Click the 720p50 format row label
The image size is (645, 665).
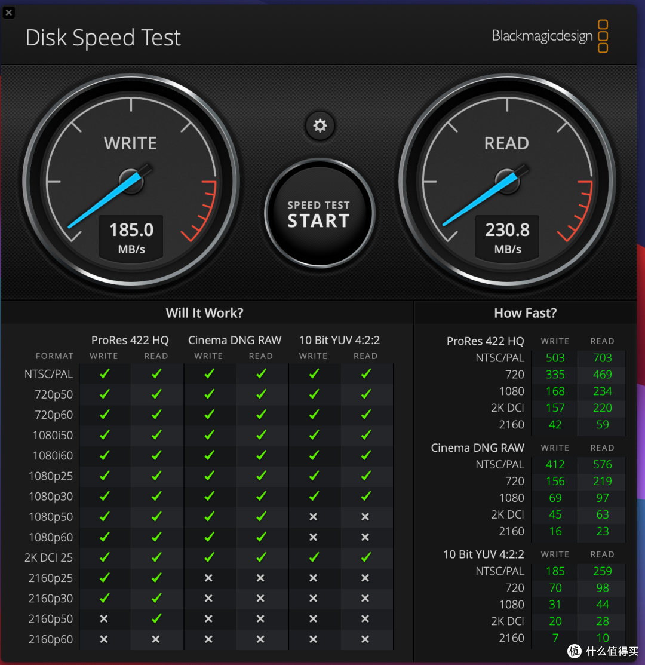pyautogui.click(x=54, y=394)
